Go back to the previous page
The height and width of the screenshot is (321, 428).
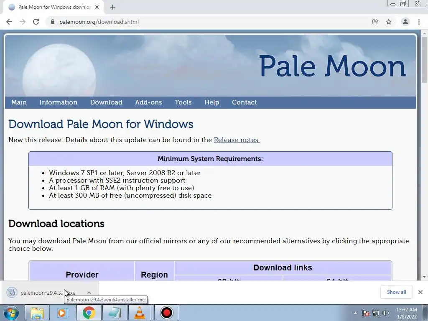coord(9,22)
